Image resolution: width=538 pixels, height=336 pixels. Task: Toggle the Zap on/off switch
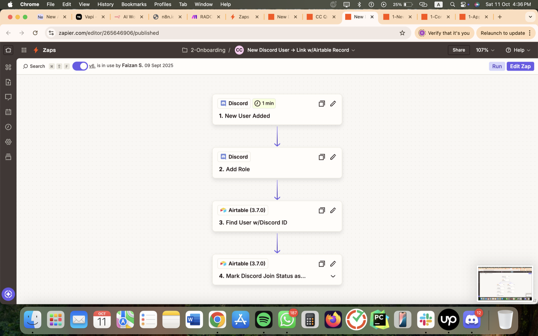80,66
